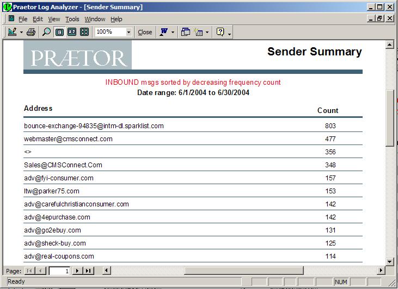Open the Window menu
The height and width of the screenshot is (289, 398).
(95, 19)
